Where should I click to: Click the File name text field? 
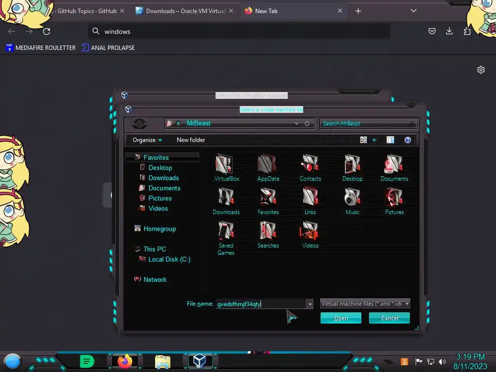pyautogui.click(x=261, y=304)
